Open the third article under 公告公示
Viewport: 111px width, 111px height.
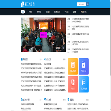[x=55, y=72]
